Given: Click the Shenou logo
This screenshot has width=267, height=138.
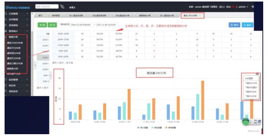Looking at the screenshot, I should pyautogui.click(x=18, y=8).
